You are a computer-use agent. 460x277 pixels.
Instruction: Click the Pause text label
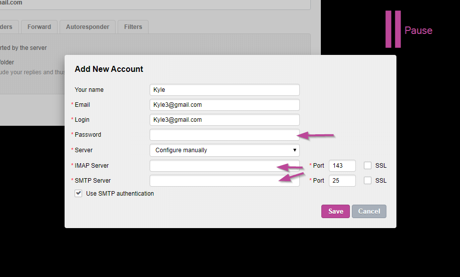(418, 30)
